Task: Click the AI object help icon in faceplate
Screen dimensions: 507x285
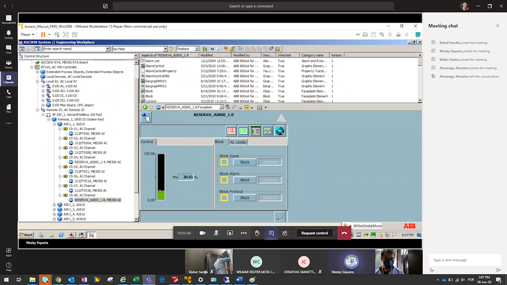Action: click(x=280, y=131)
